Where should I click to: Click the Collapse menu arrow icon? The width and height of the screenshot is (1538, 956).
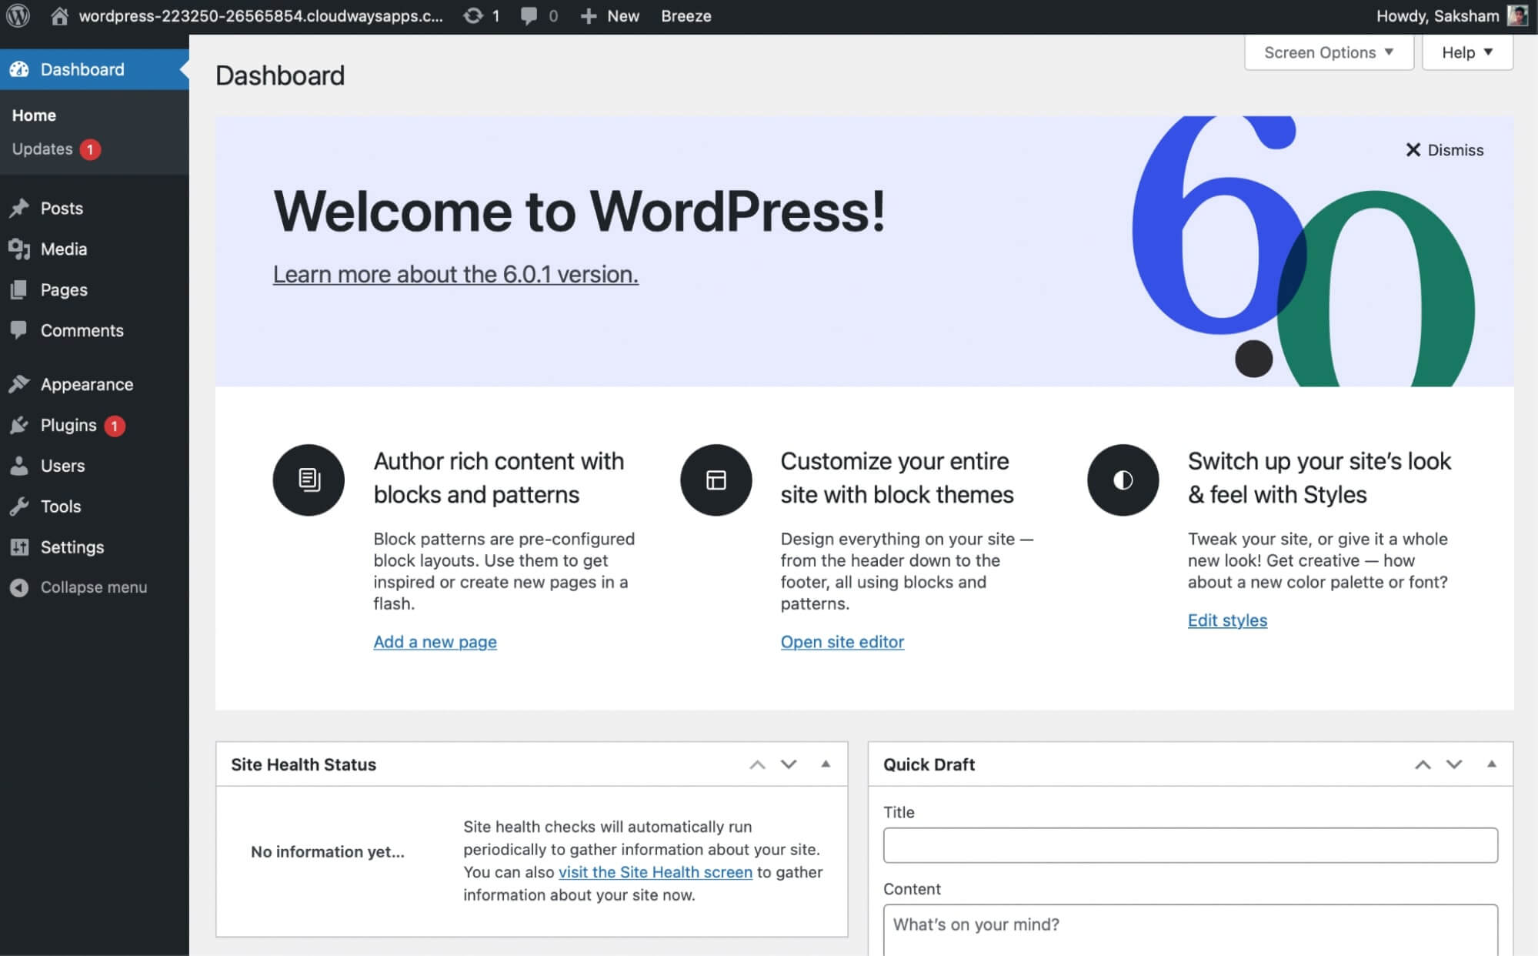pyautogui.click(x=19, y=587)
